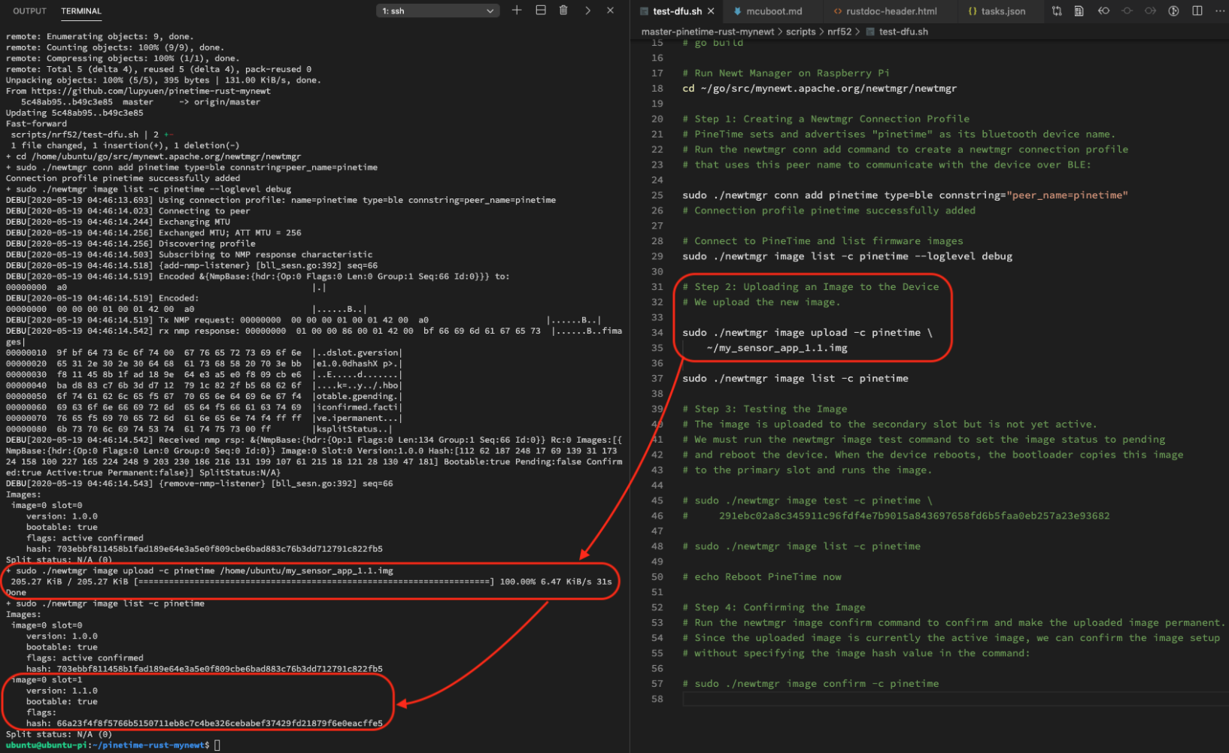Open the mcuboot.md editor tab
Image resolution: width=1229 pixels, height=753 pixels.
coord(773,11)
